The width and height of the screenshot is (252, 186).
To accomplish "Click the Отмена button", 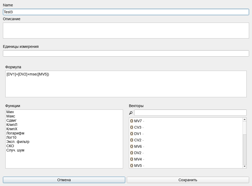I will [64, 180].
